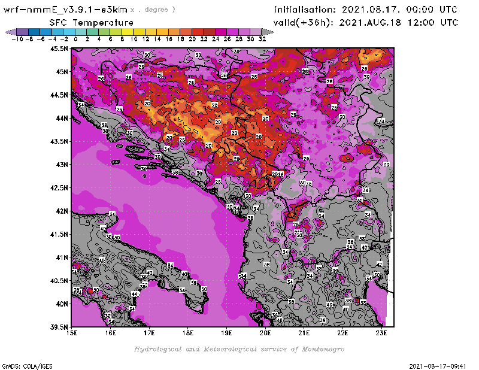
Task: Pick the green 2 to 4 legend swatch
Action: (93, 32)
